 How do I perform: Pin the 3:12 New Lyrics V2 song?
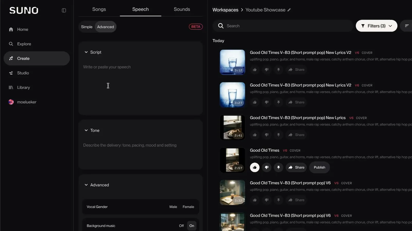tap(278, 70)
